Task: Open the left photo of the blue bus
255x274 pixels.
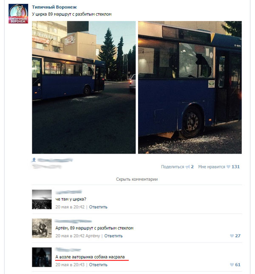Action: coord(84,87)
